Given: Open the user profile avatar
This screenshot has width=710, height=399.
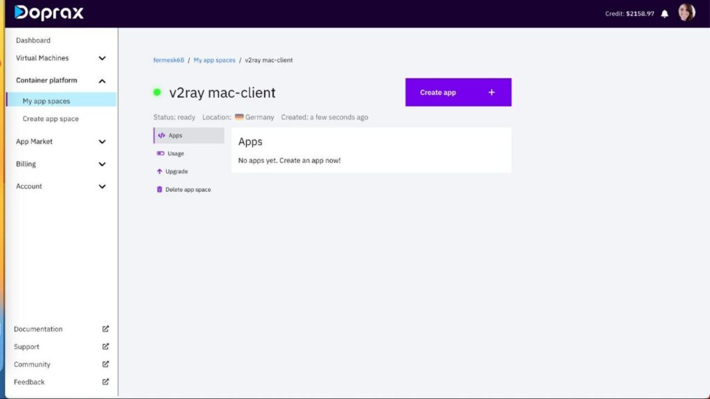Looking at the screenshot, I should tap(686, 12).
